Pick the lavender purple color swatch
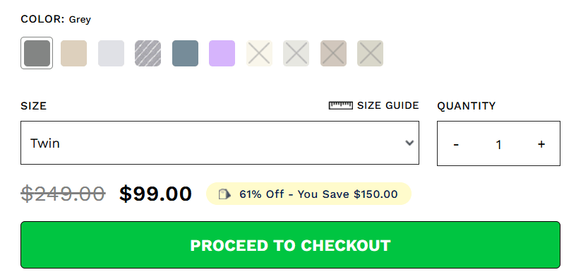The width and height of the screenshot is (576, 277). (x=222, y=53)
